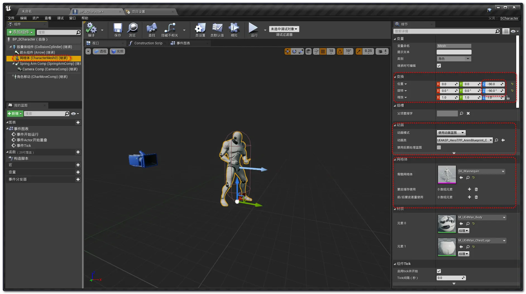
Task: Open the UE4ASP_HeroTPP_AnimBlueprint_C dropdown
Action: point(465,140)
